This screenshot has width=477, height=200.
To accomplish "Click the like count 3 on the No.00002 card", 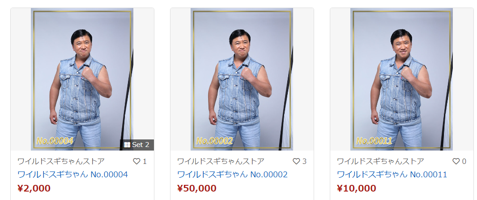I will 304,162.
